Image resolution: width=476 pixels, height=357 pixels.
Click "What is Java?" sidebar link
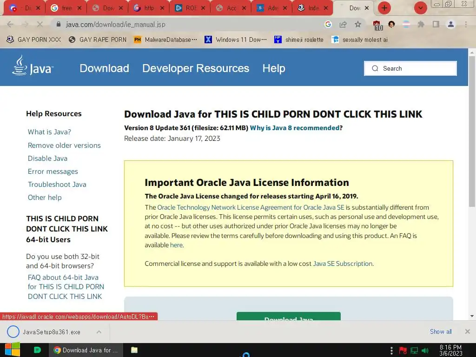49,132
